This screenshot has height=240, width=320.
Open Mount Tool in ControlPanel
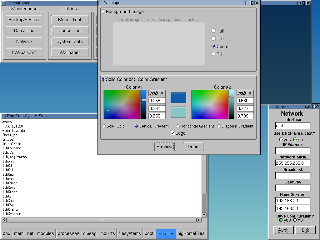(70, 20)
